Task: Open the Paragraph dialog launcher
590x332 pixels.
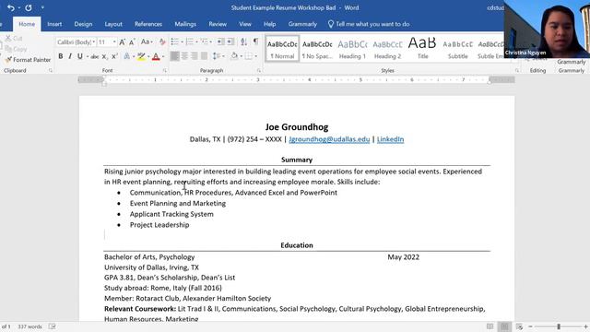Action: click(x=259, y=71)
